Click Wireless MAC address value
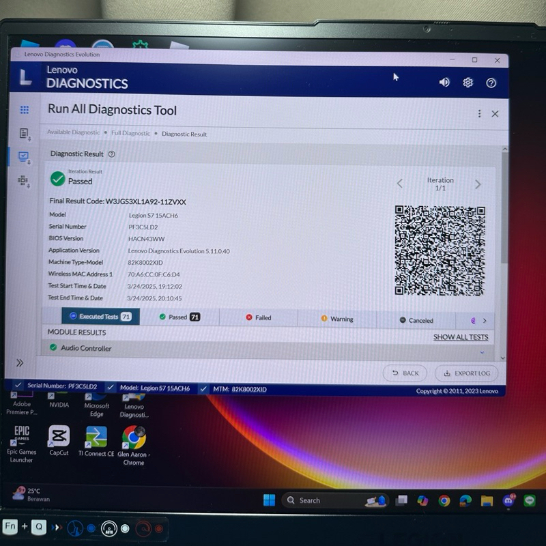This screenshot has height=546, width=546. tap(154, 274)
